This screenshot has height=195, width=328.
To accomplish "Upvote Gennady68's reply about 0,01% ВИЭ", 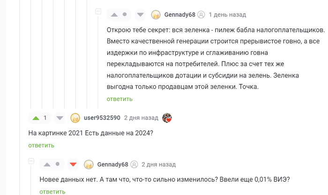I will (x=46, y=165).
